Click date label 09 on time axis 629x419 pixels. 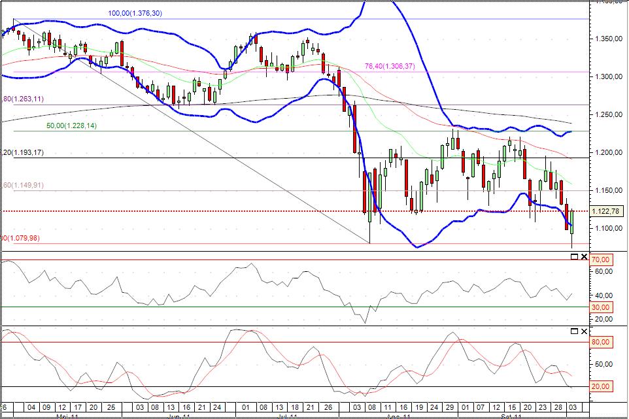pos(46,407)
